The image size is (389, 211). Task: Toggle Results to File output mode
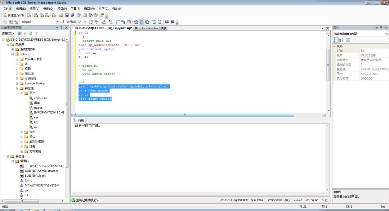click(147, 22)
